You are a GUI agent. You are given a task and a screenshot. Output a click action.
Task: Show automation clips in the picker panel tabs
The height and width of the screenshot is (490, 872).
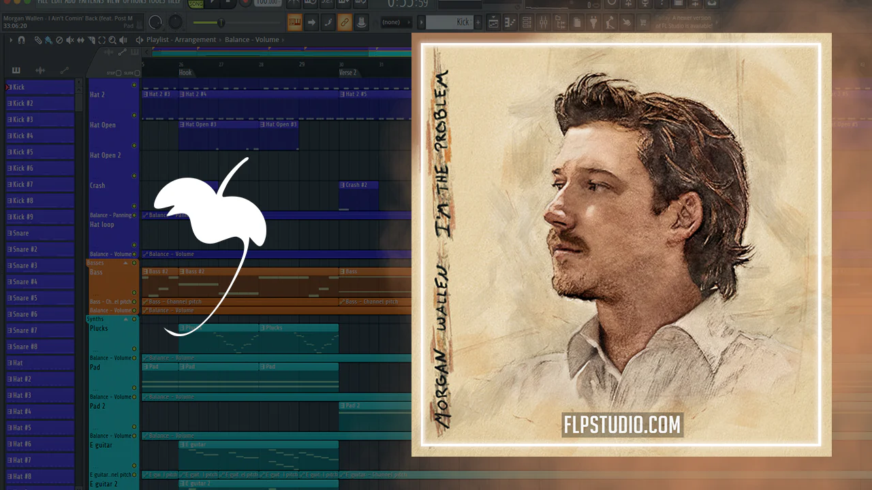pyautogui.click(x=64, y=70)
